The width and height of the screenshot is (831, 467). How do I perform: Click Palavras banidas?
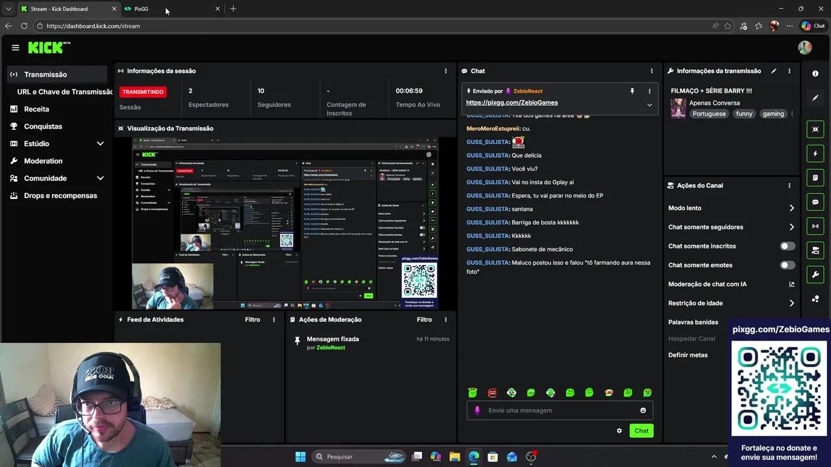693,322
